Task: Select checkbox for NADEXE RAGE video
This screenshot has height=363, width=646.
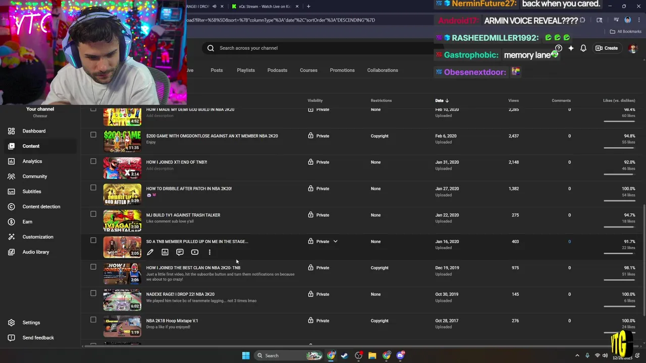Action: (93, 293)
